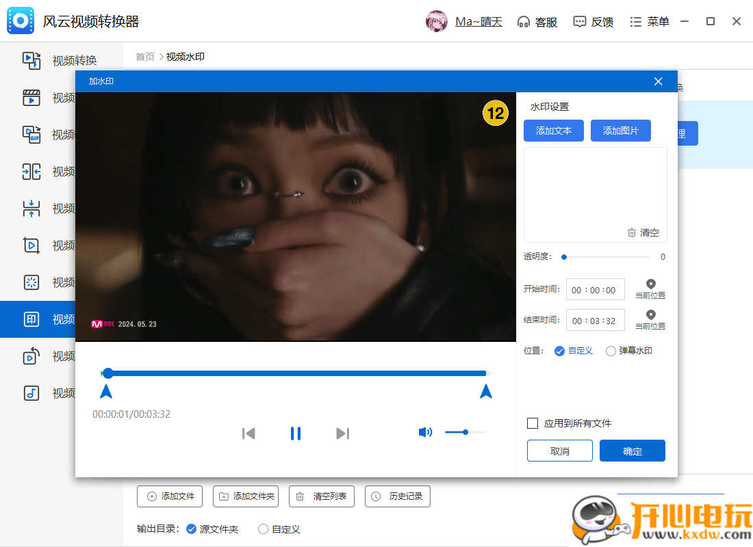Edit the 结束时间 field

[x=596, y=321]
